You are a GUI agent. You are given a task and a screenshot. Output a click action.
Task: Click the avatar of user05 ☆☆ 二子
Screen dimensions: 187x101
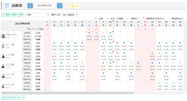[3, 86]
